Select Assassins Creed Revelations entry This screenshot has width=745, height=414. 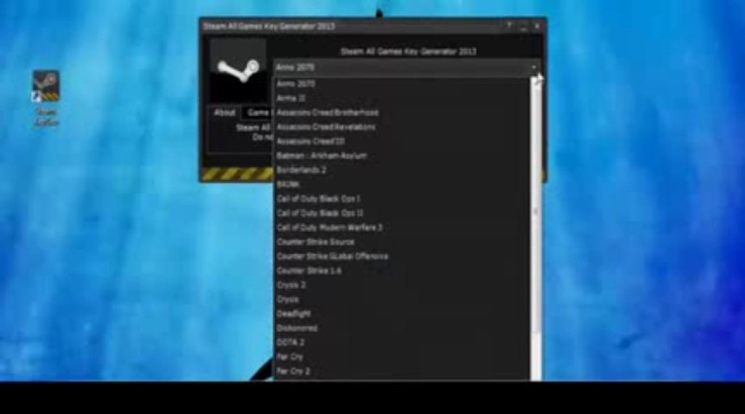pos(401,127)
